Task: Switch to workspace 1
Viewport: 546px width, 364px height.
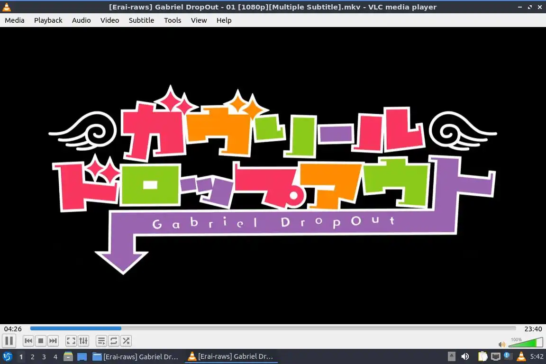Action: (x=21, y=357)
